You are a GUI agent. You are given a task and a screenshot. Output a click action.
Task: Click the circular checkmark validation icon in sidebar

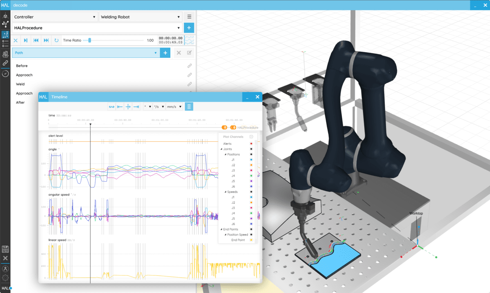5,74
